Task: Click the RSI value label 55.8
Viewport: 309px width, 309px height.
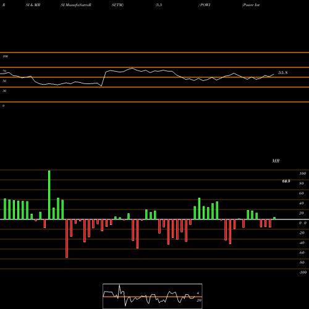Action: [x=282, y=73]
